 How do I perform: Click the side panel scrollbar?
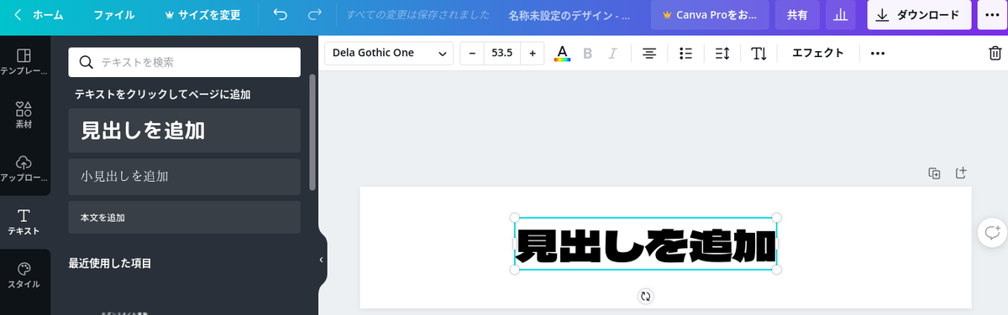312,132
